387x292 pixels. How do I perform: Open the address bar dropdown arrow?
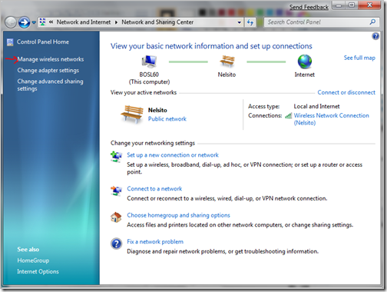click(x=239, y=22)
